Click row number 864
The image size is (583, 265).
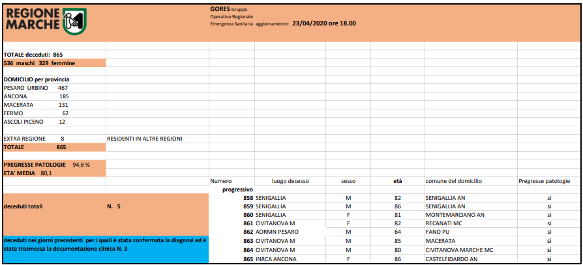coord(248,250)
